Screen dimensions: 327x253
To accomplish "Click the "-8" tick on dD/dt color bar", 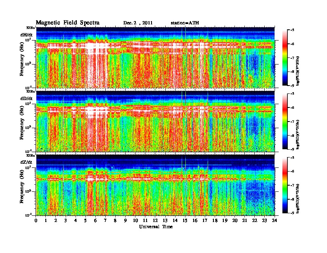I will click(292, 135).
